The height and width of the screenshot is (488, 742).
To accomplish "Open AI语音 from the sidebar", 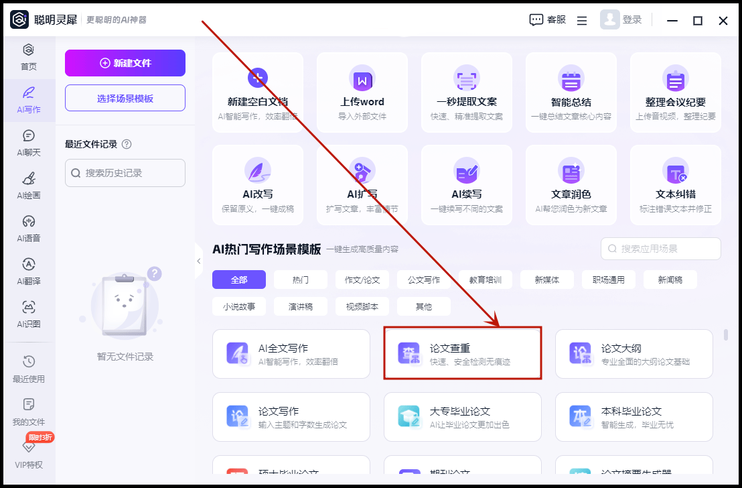I will (28, 228).
